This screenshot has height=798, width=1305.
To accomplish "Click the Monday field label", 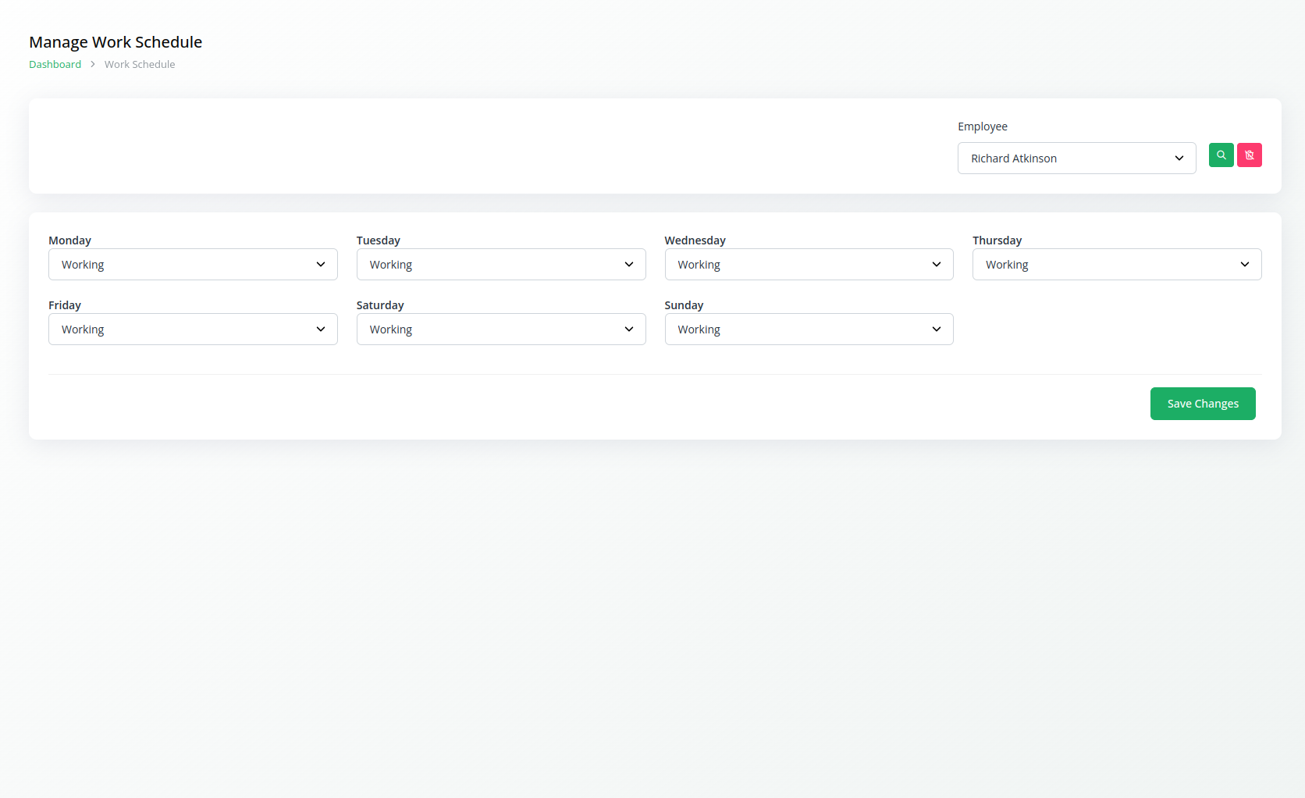I will coord(69,240).
